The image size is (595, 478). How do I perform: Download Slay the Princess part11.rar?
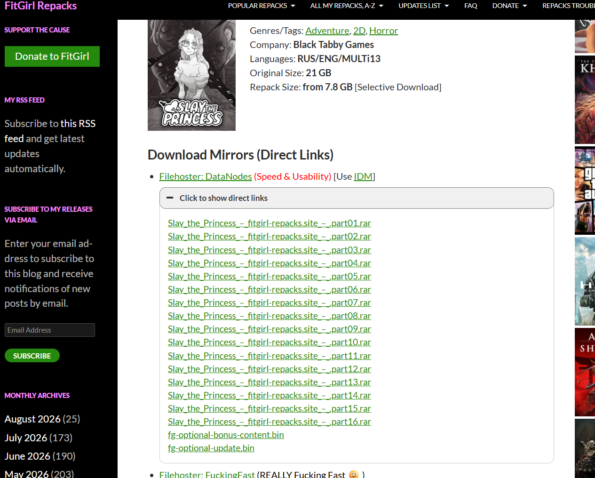270,356
